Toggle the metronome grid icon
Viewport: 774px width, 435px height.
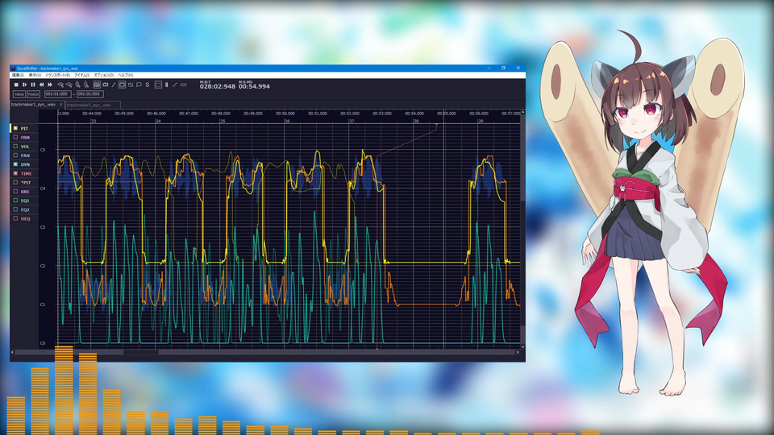(97, 85)
